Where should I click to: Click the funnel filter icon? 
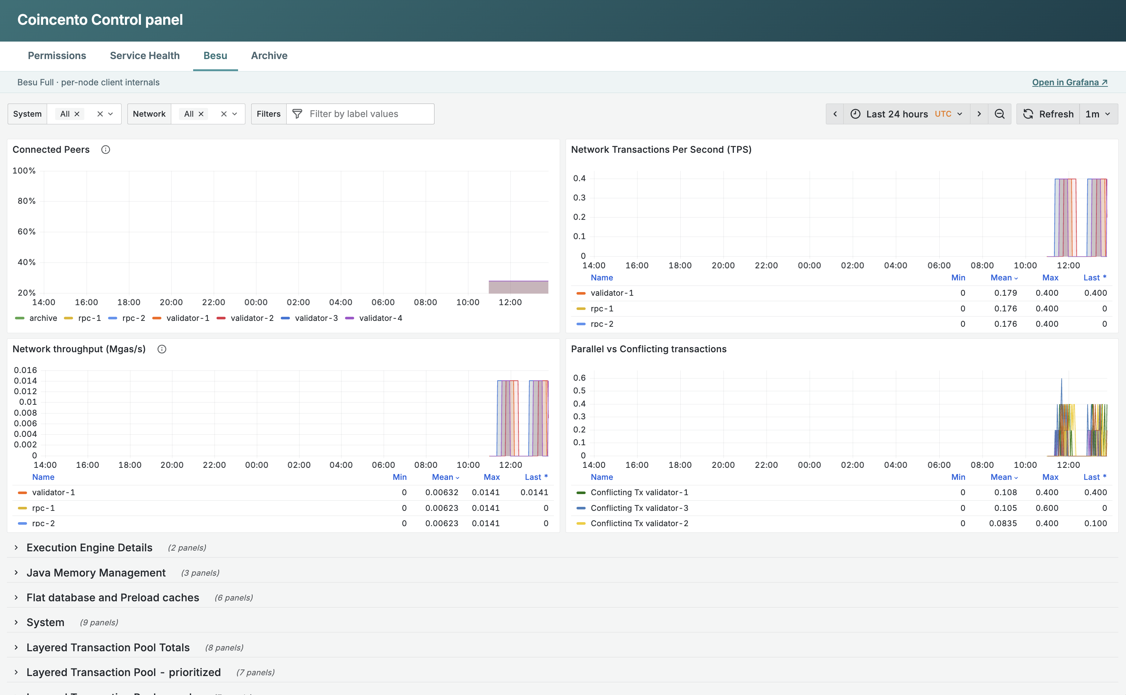coord(297,114)
